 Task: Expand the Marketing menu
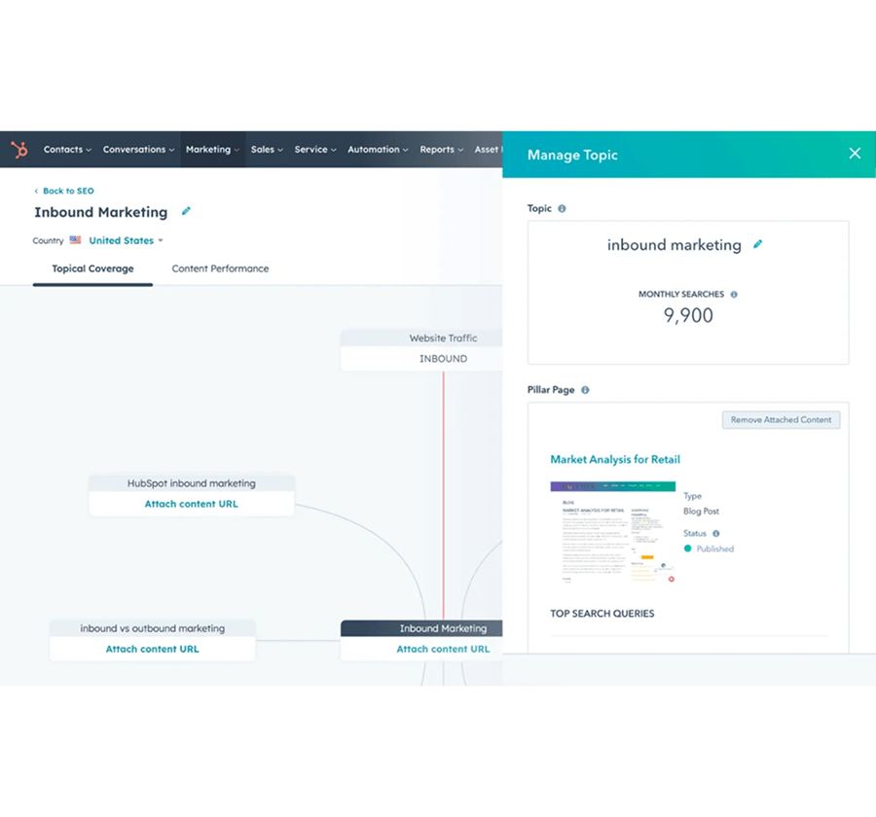pyautogui.click(x=212, y=149)
